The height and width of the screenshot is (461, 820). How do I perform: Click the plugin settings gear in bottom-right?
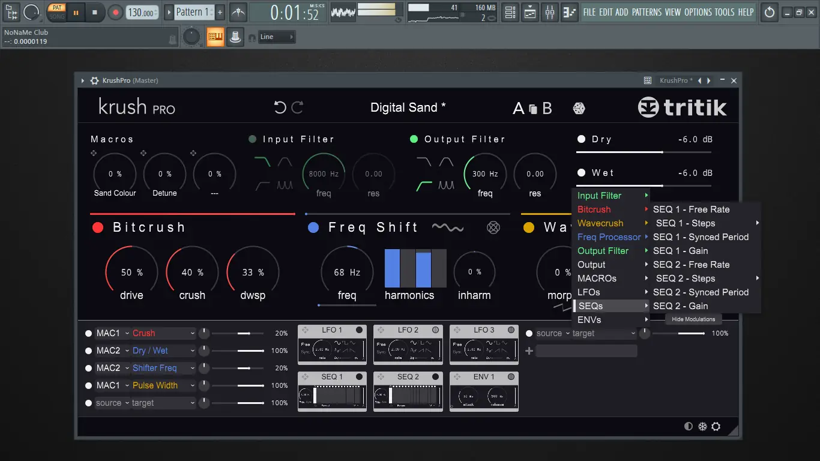coord(716,426)
